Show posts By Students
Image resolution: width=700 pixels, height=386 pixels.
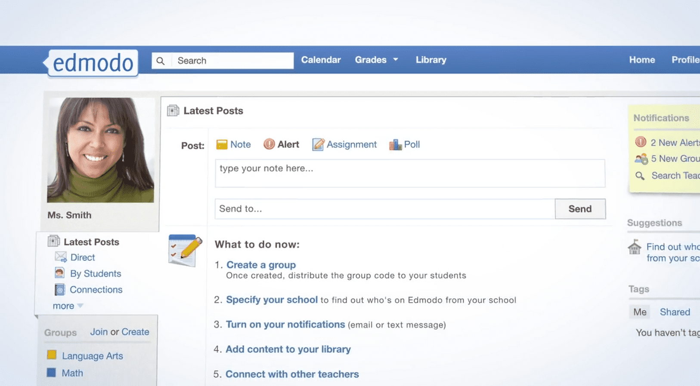click(96, 273)
